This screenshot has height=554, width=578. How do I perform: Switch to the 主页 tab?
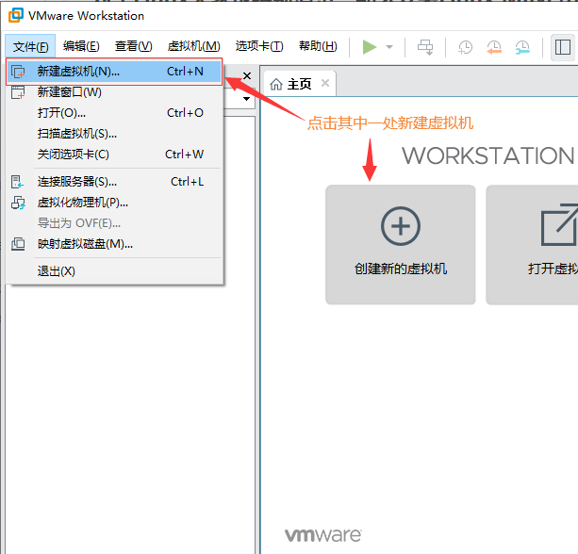click(300, 84)
